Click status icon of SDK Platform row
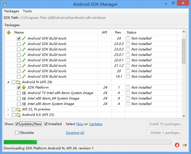 [128, 87]
